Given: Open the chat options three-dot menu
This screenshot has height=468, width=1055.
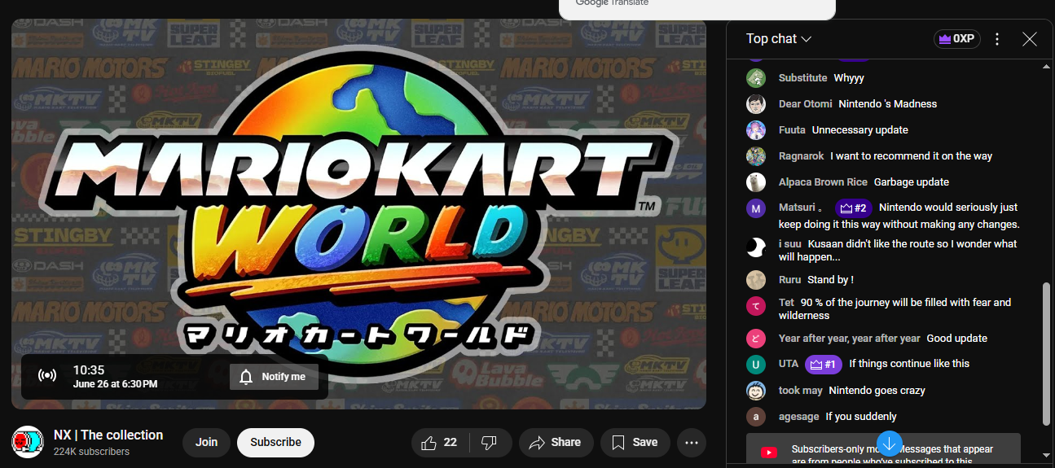Looking at the screenshot, I should (997, 39).
